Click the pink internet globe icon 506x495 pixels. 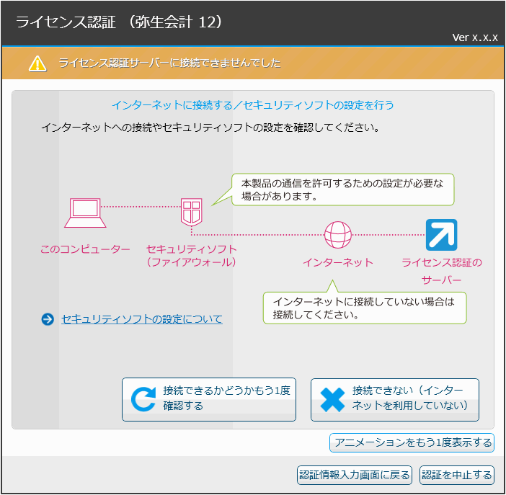click(337, 234)
